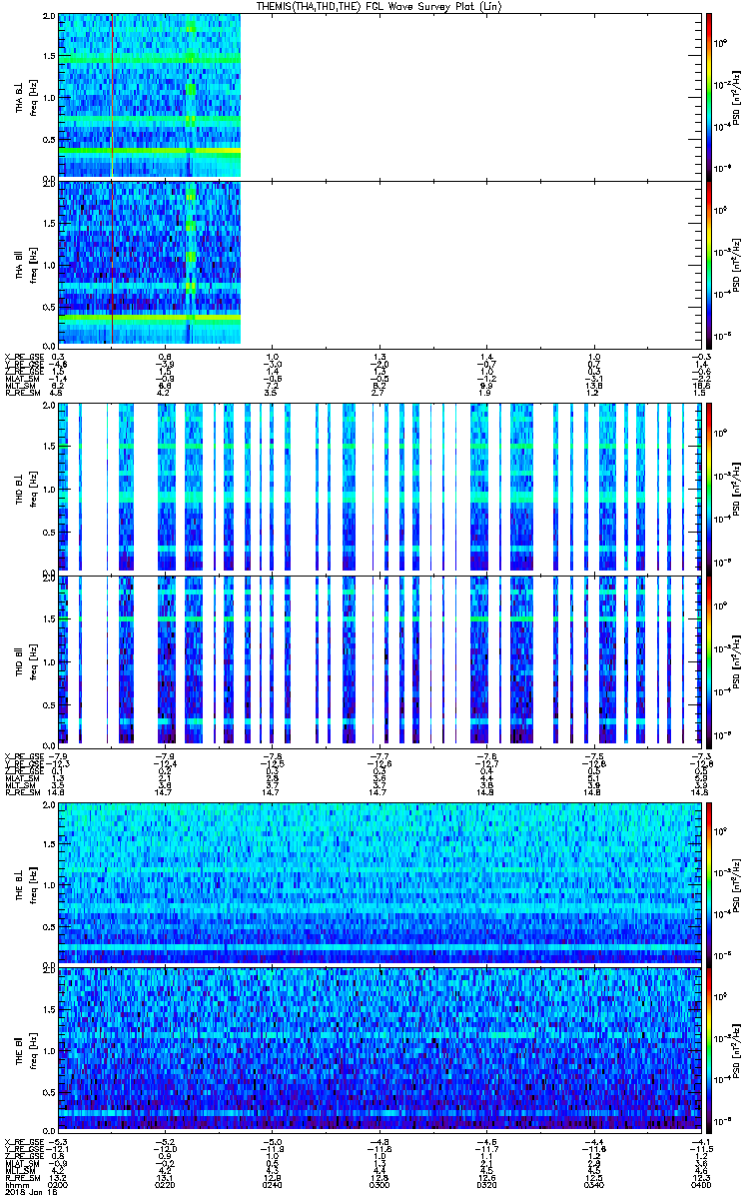Click inside the THE B-parallel spectrogram panel
The width and height of the screenshot is (749, 1199).
379,1048
